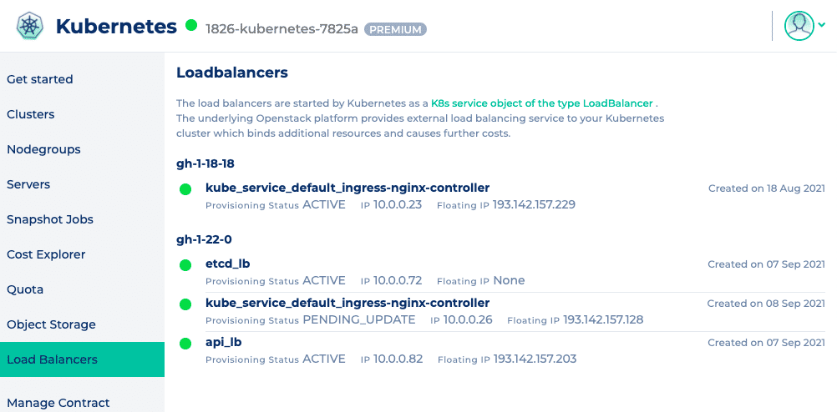Open the Servers section

[x=28, y=184]
